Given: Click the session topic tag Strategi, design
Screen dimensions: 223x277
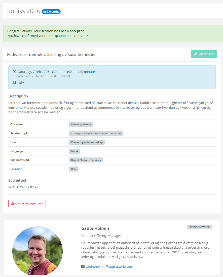Looking at the screenshot, I should pyautogui.click(x=96, y=133).
